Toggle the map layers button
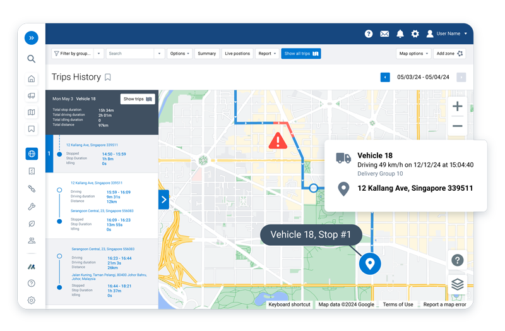505x331 pixels. [x=457, y=285]
